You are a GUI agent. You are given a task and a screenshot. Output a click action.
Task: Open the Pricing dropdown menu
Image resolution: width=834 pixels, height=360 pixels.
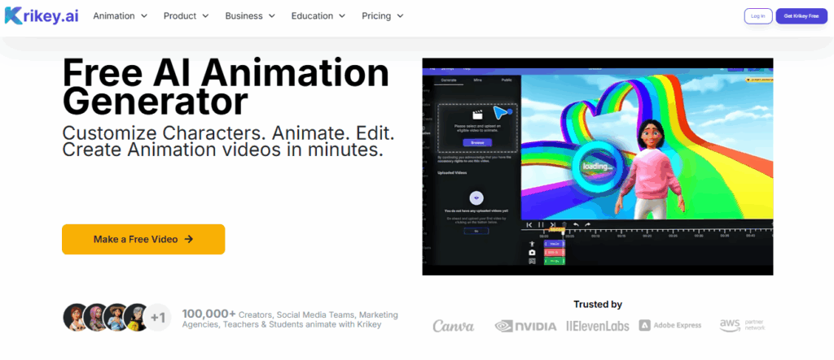tap(382, 15)
